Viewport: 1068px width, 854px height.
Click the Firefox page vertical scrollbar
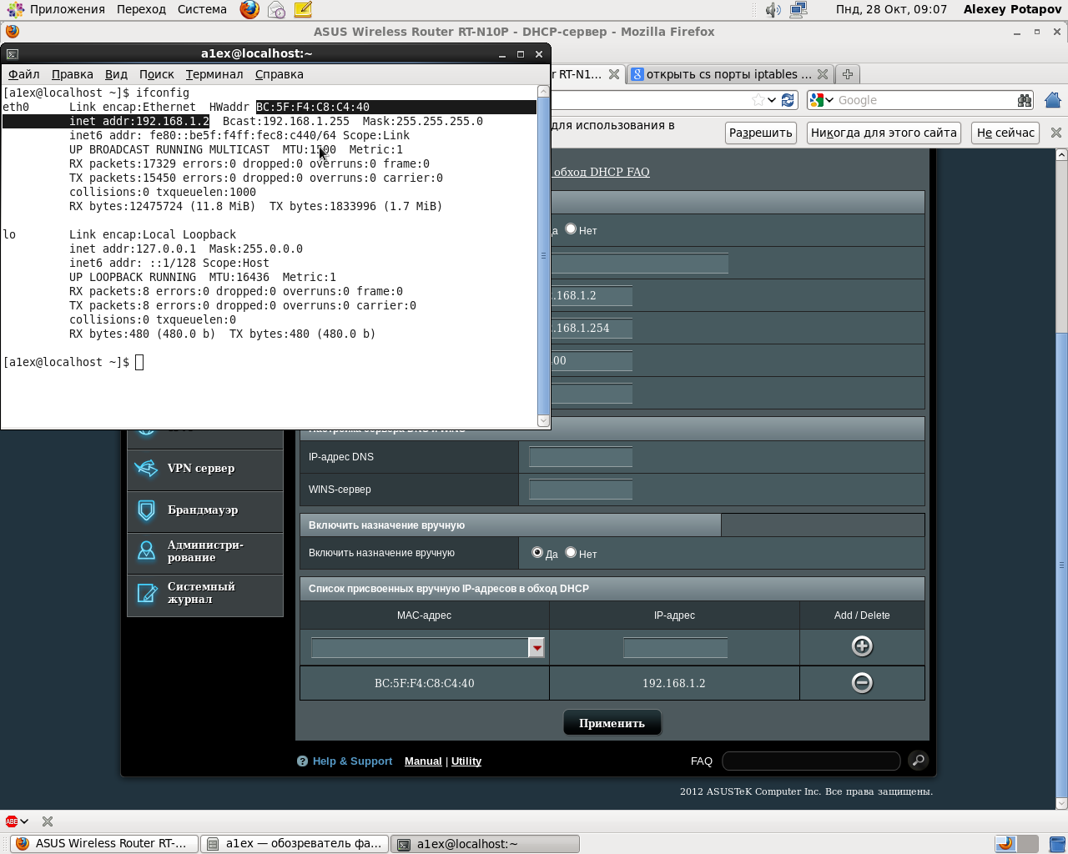pos(1061,480)
